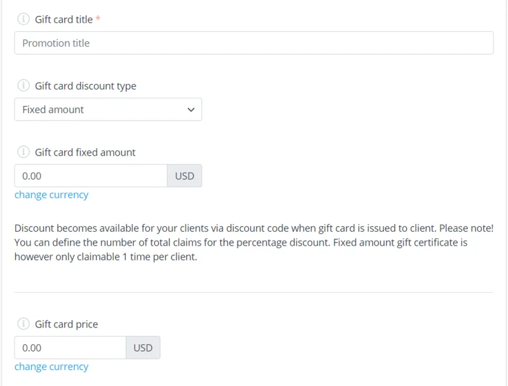Click info icon beside Gift card price
508x386 pixels.
(x=23, y=324)
